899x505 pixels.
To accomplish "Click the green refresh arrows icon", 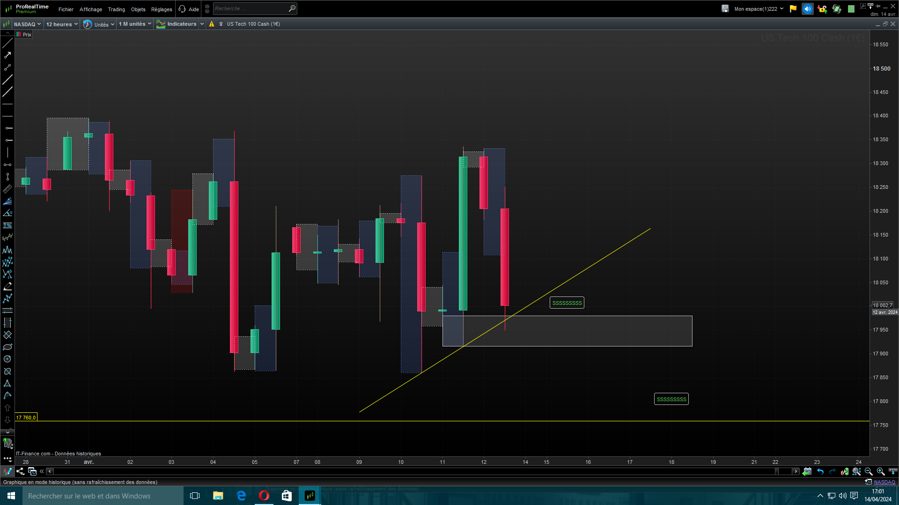I will (837, 9).
